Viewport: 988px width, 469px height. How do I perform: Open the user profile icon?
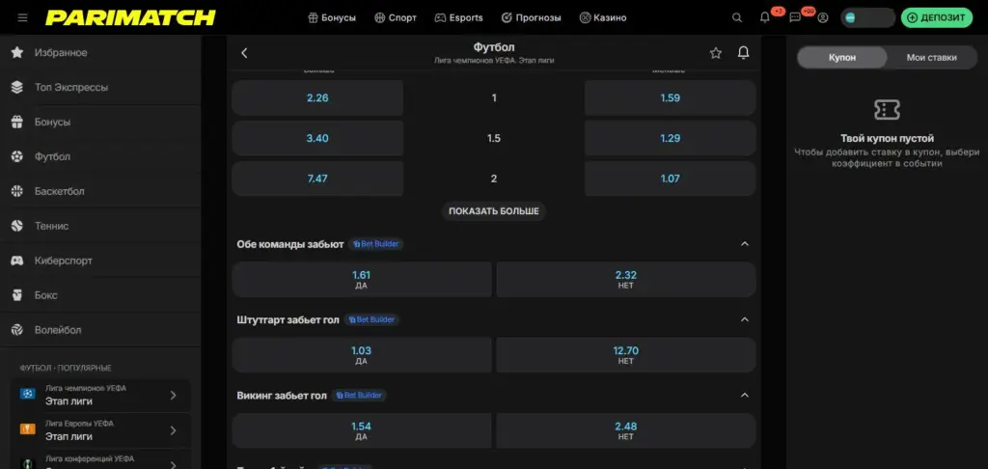click(x=822, y=17)
